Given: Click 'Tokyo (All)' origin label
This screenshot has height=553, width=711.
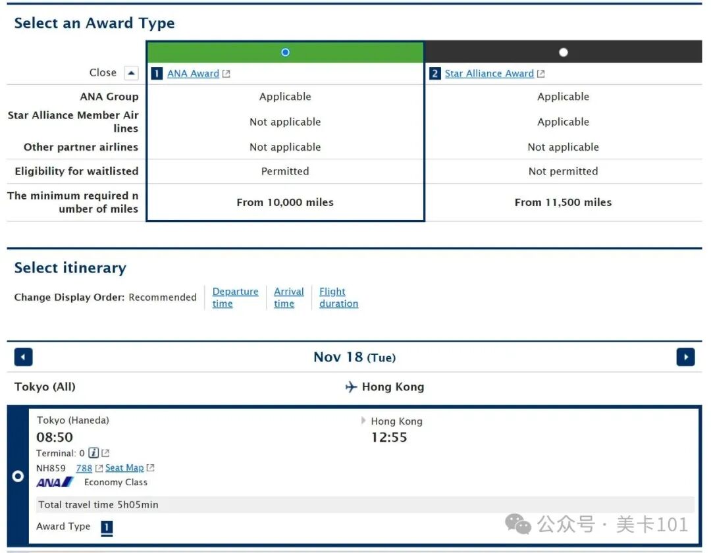Looking at the screenshot, I should (45, 386).
